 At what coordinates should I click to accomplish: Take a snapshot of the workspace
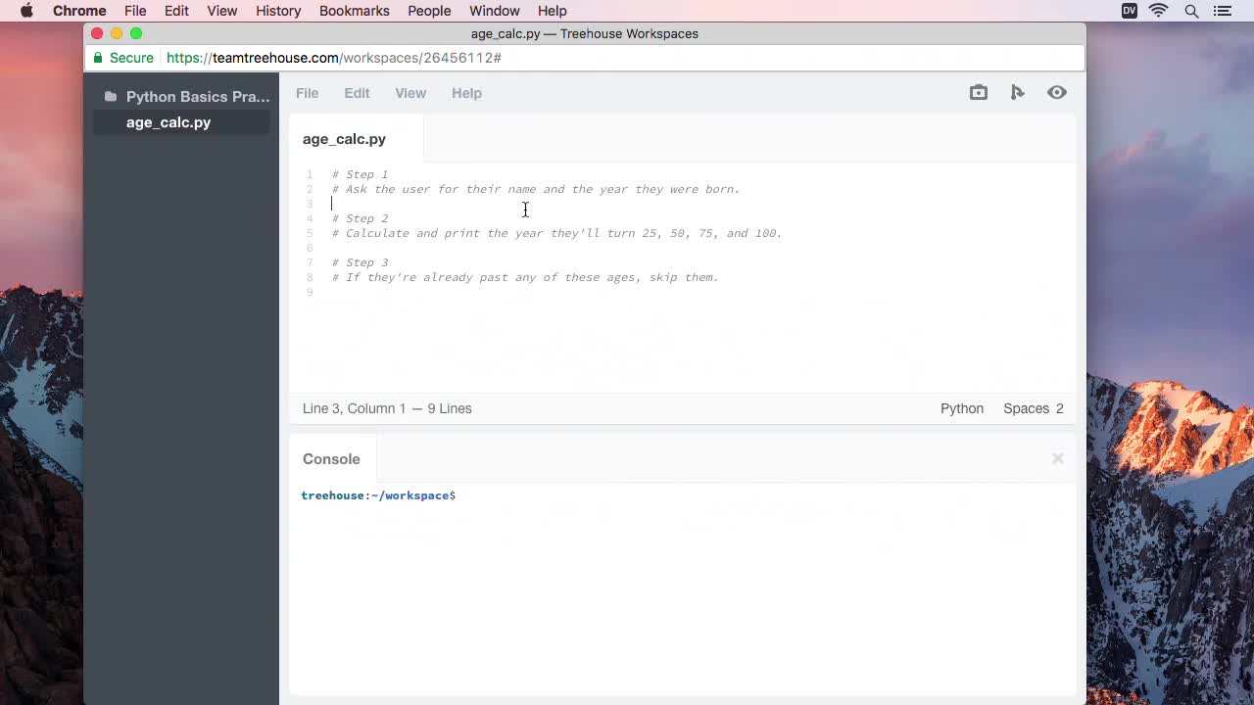pos(978,92)
